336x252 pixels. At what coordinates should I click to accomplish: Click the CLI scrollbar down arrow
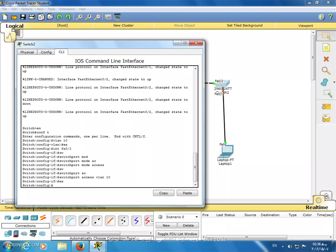pos(195,185)
